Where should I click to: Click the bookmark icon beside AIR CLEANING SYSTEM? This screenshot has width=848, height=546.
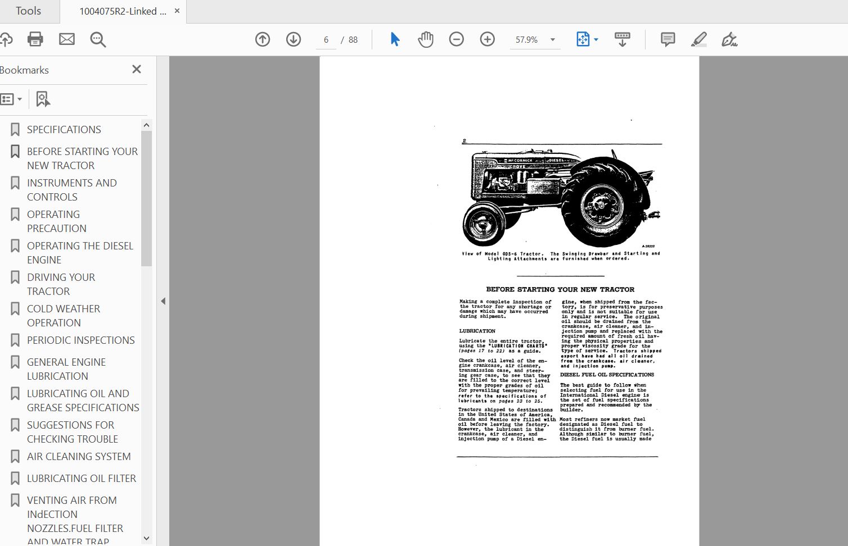point(15,457)
